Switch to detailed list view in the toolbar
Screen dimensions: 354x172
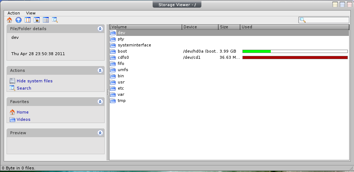tap(46, 20)
